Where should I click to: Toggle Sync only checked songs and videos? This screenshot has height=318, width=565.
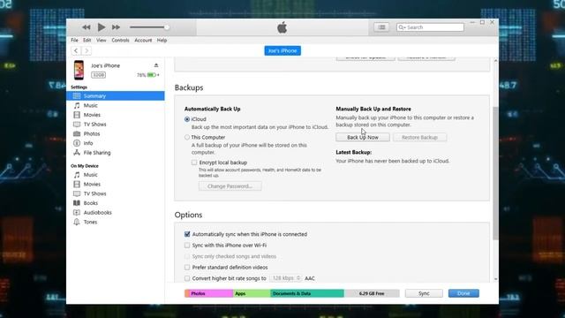[x=187, y=256]
